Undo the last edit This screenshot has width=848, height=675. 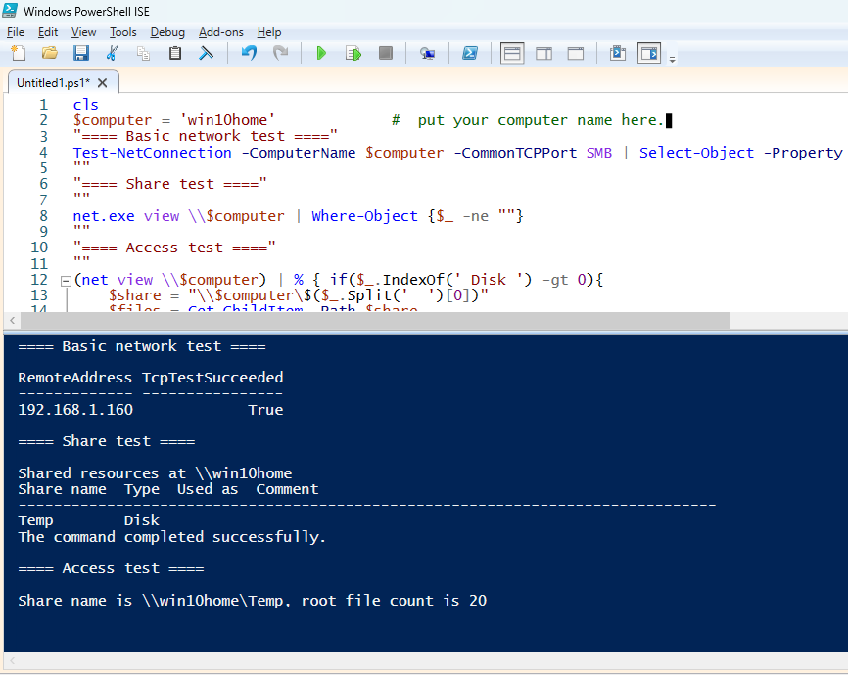[249, 53]
